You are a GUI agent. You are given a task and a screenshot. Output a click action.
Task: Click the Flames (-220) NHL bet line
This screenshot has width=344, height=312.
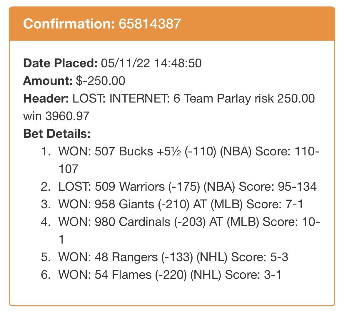click(170, 275)
